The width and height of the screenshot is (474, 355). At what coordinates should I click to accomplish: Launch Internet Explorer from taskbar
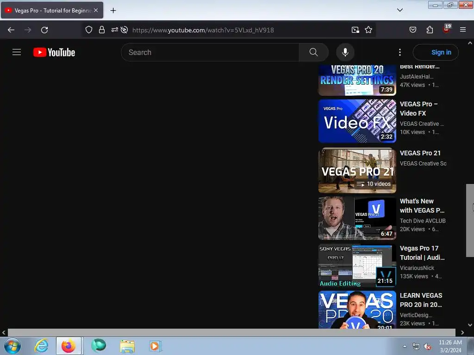click(x=41, y=346)
